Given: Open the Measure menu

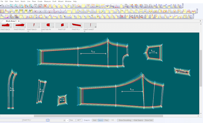Looking at the screenshot, I should click(x=47, y=1).
